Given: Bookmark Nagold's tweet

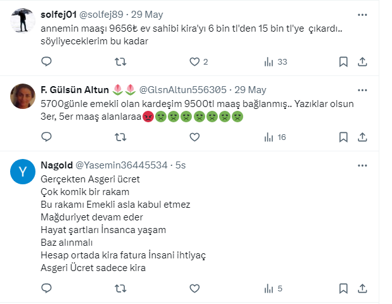Looking at the screenshot, I should click(343, 288).
